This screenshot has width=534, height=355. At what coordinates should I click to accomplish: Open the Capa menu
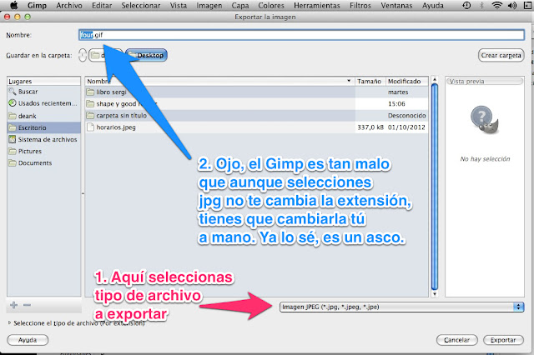click(x=240, y=6)
